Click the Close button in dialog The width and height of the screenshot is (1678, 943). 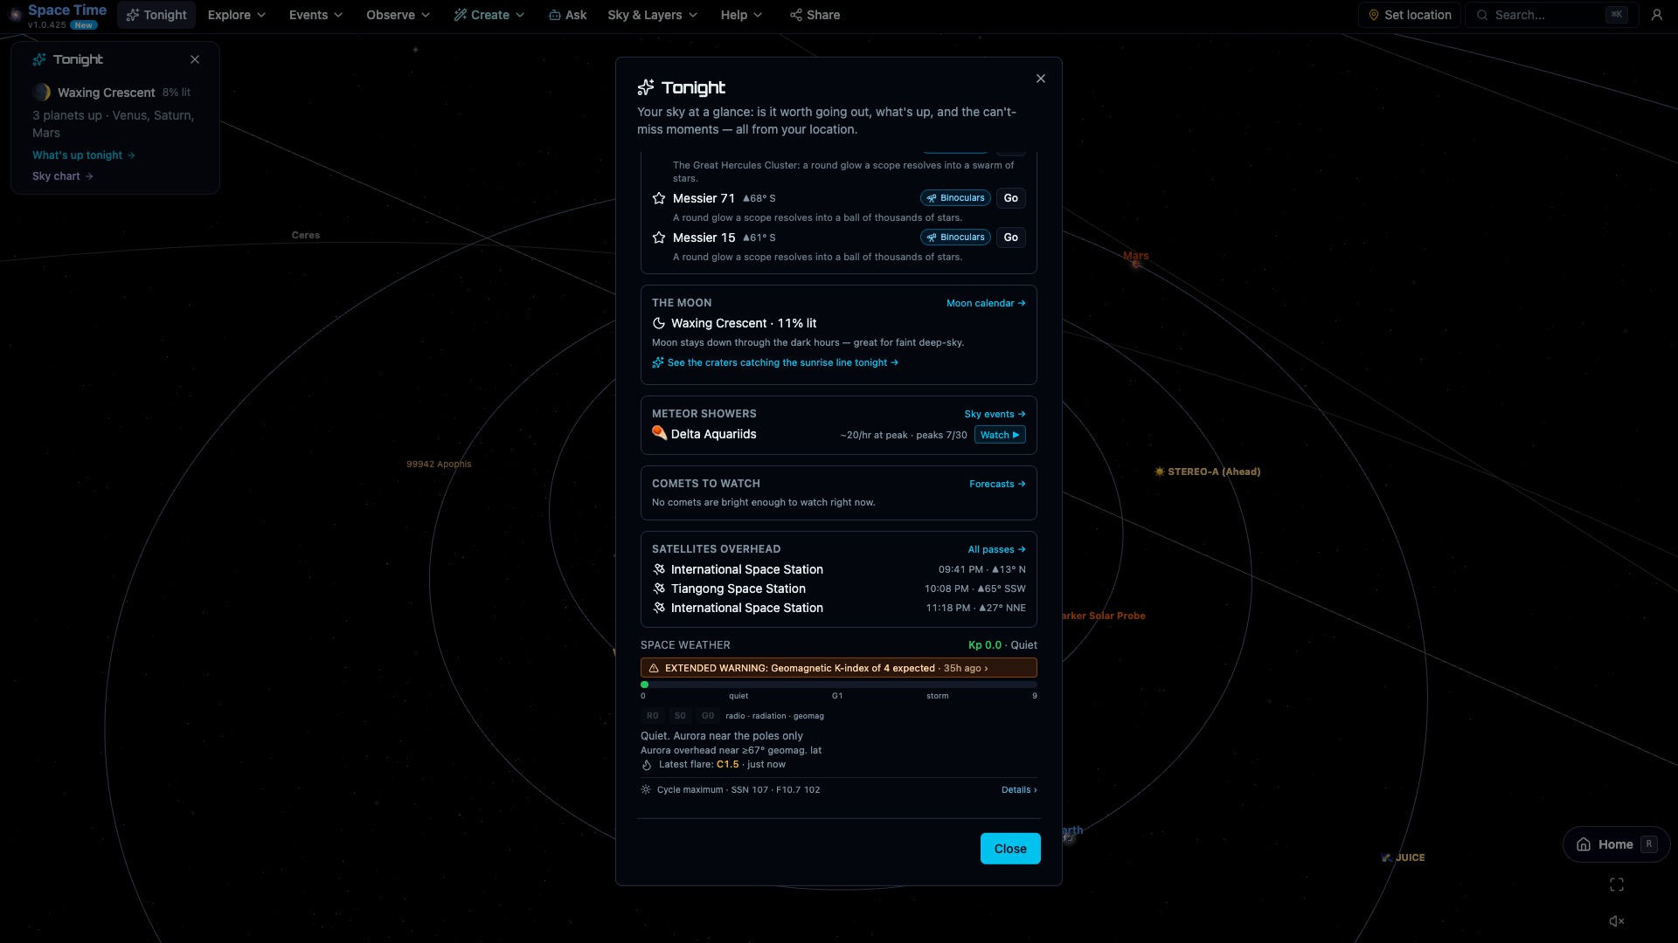[x=1010, y=849]
